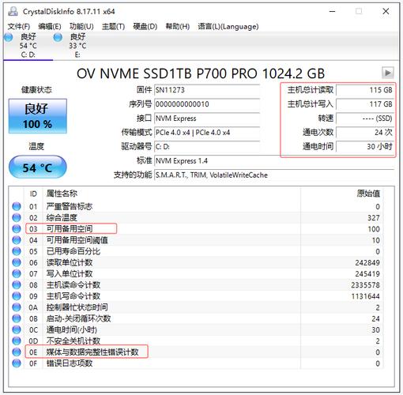Click the blue status icon for row 05

(x=17, y=251)
